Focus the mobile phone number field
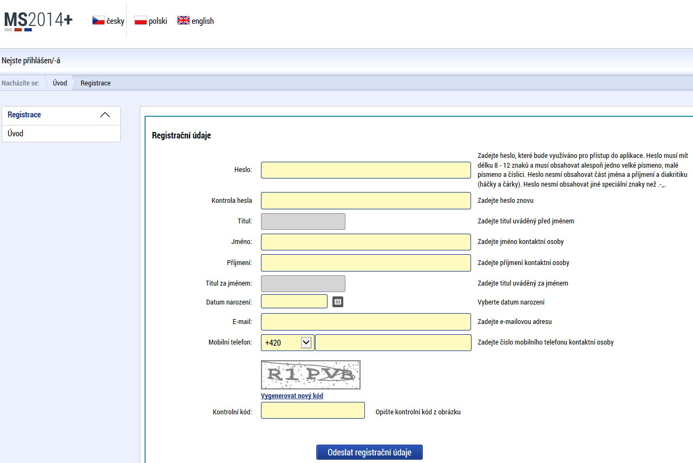The width and height of the screenshot is (693, 463). [x=393, y=342]
